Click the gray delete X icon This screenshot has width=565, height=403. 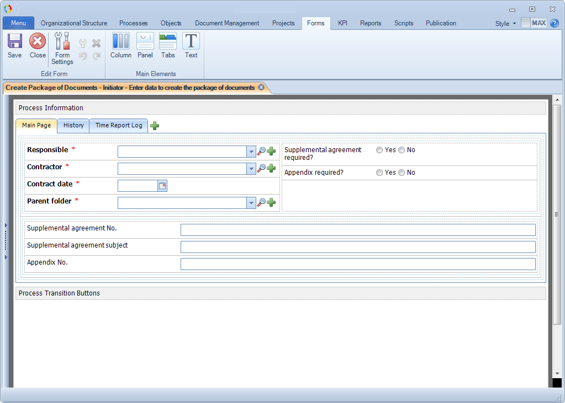tap(96, 44)
